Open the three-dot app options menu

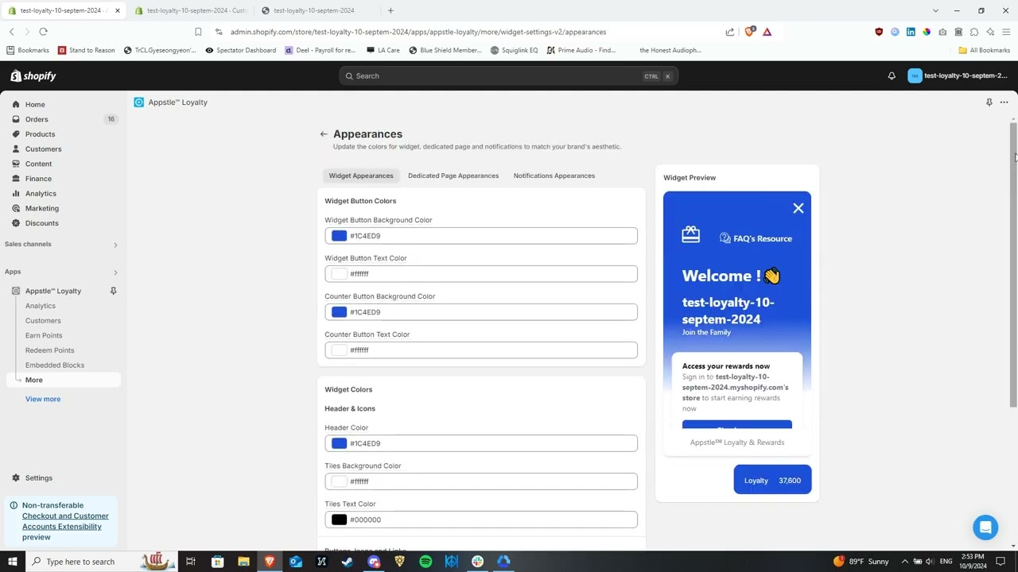[x=1004, y=102]
